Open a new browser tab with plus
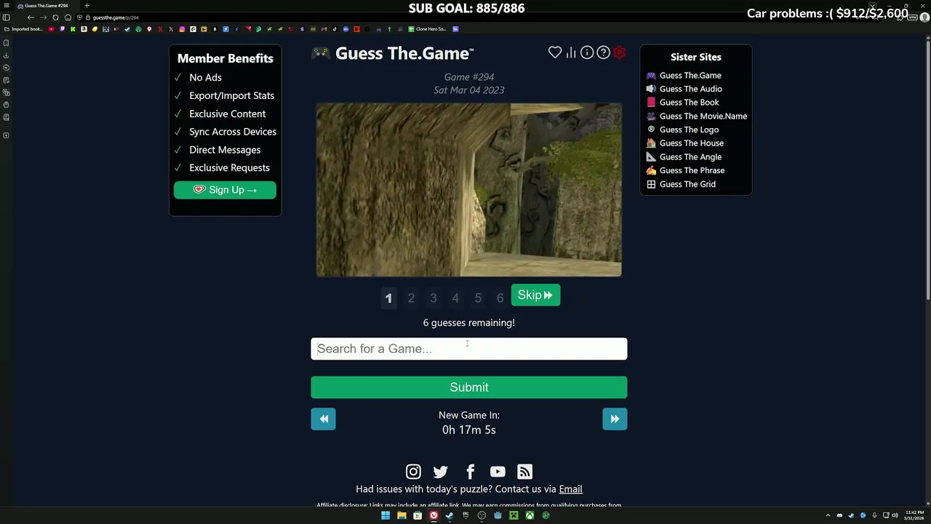 click(x=87, y=6)
